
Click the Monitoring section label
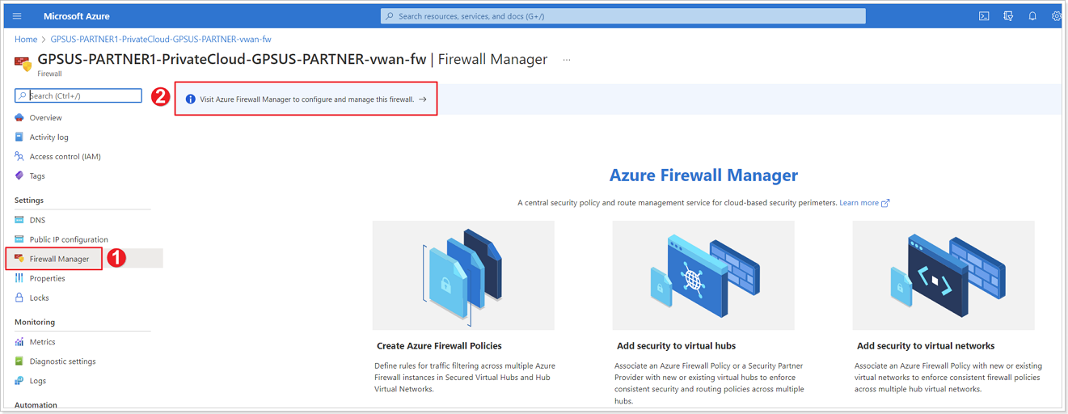[35, 322]
